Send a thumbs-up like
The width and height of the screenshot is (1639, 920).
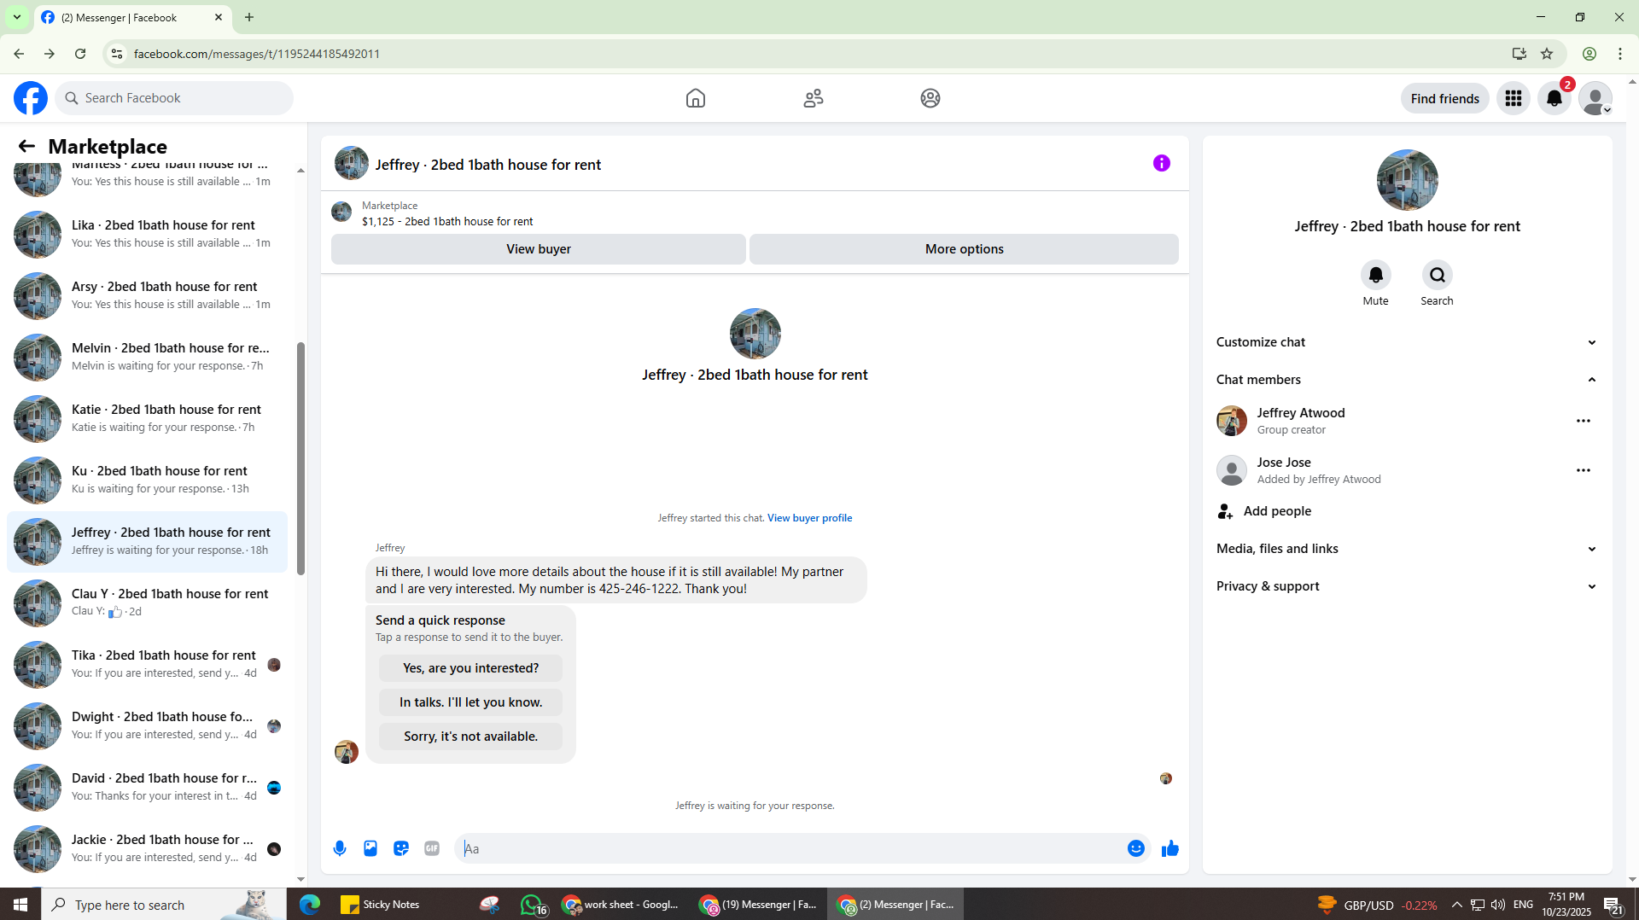click(x=1169, y=848)
